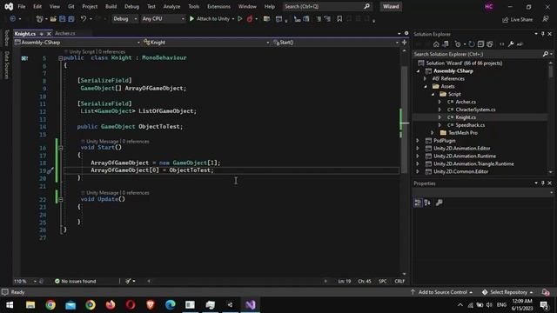Click the red Hot Reload flame icon

pyautogui.click(x=250, y=19)
